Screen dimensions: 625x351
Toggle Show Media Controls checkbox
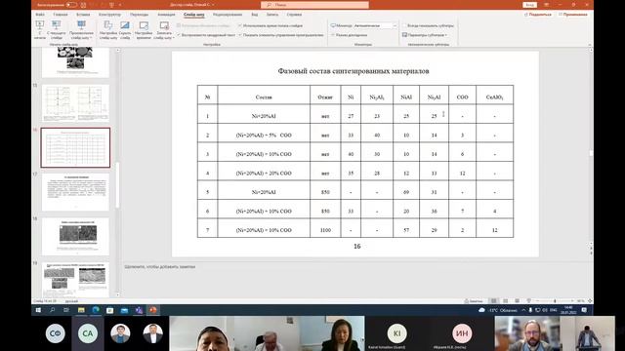240,35
